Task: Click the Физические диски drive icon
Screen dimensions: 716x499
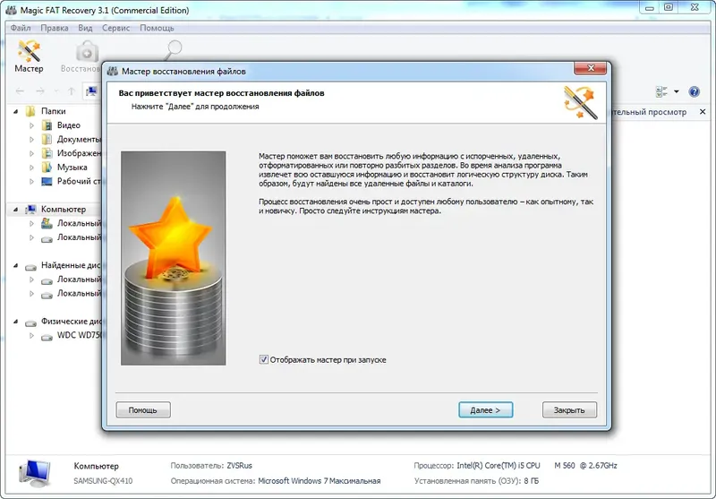Action: (x=30, y=323)
